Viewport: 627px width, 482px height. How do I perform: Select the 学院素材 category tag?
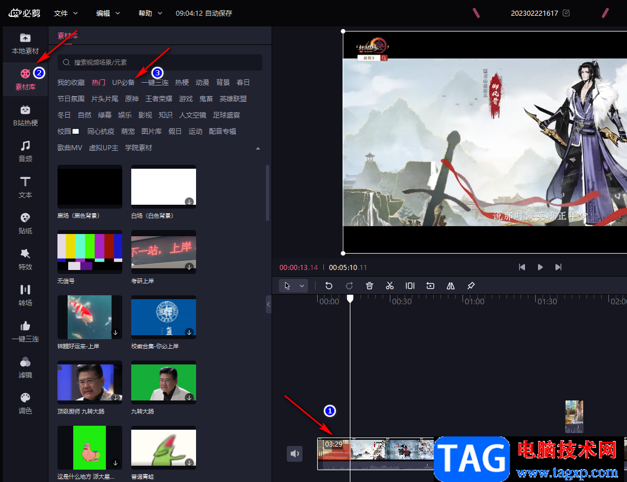click(139, 148)
